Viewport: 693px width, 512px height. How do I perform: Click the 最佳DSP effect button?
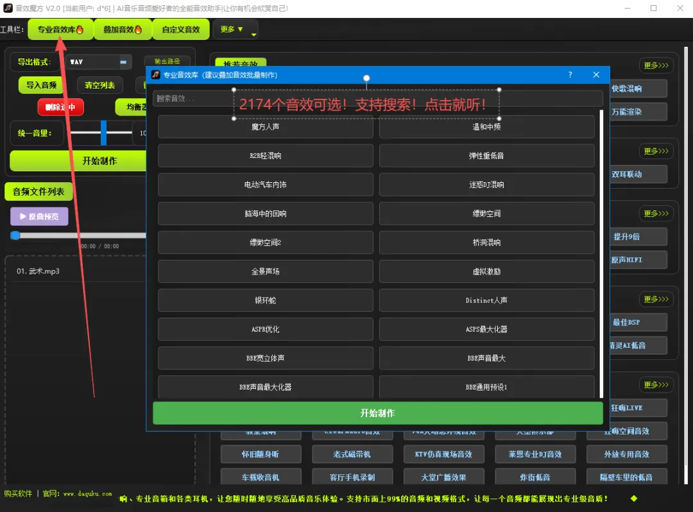point(638,323)
